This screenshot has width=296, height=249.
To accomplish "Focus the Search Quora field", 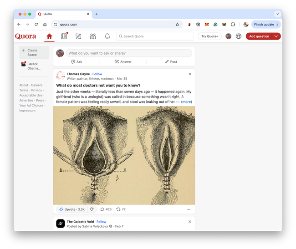I will (x=155, y=36).
